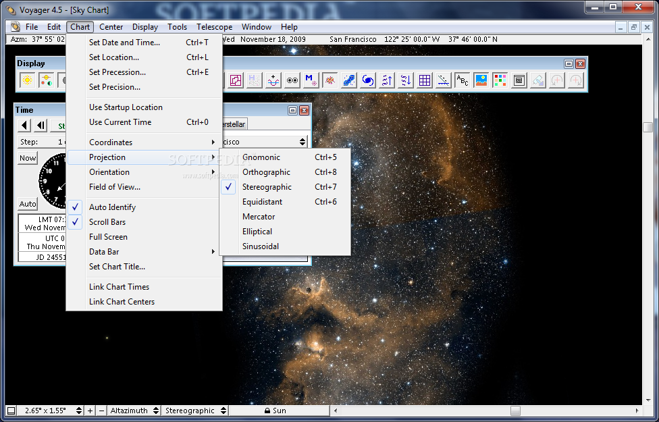
Task: Click the minus zoom button in status bar
Action: click(x=101, y=411)
